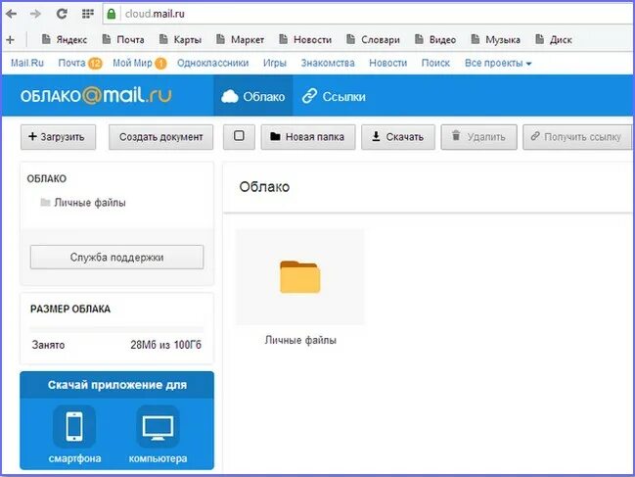Open the speed dial grid icon
Image resolution: width=635 pixels, height=477 pixels.
pyautogui.click(x=88, y=14)
